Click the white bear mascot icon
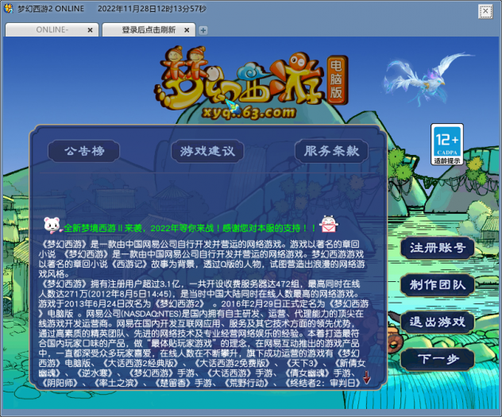The height and width of the screenshot is (417, 502). [52, 224]
